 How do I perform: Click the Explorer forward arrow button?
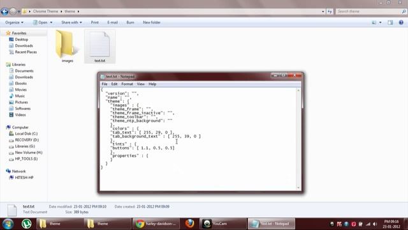(13, 11)
